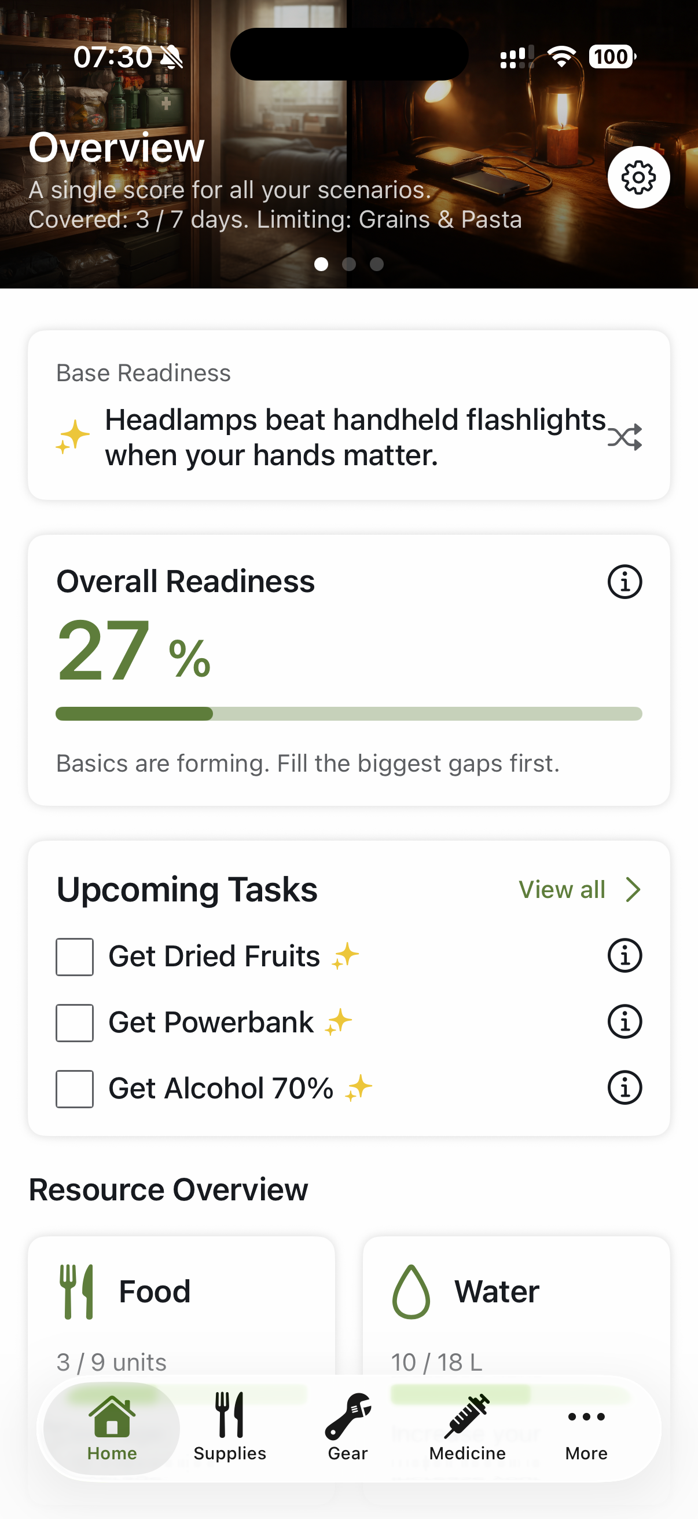This screenshot has width=698, height=1519.
Task: Open the Gear tab
Action: 347,1428
